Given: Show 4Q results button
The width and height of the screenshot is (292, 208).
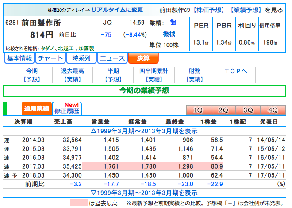Looking at the screenshot, I should pyautogui.click(x=273, y=110).
